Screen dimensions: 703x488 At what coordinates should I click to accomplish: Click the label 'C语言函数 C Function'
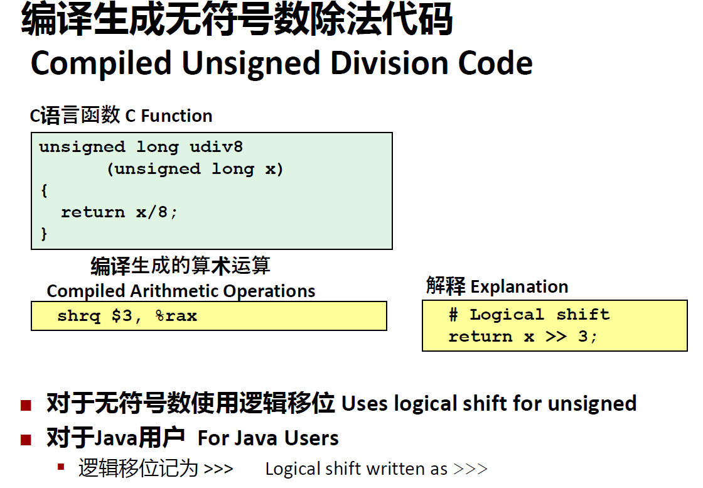[x=121, y=116]
